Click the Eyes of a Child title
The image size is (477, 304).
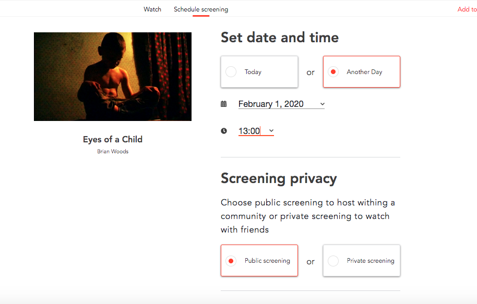(x=113, y=139)
